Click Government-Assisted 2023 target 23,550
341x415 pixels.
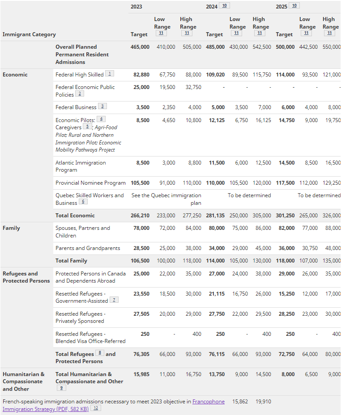coord(141,294)
